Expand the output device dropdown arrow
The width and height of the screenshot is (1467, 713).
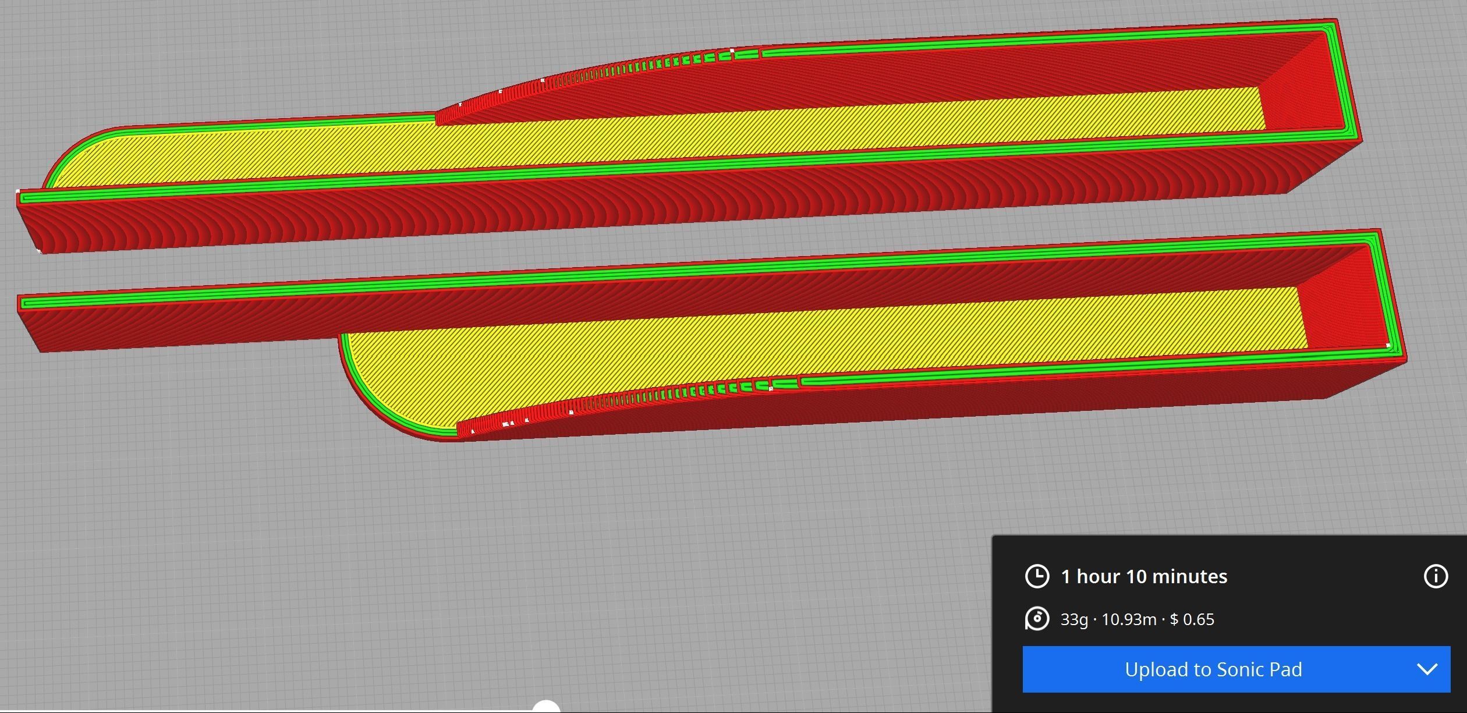pos(1427,669)
